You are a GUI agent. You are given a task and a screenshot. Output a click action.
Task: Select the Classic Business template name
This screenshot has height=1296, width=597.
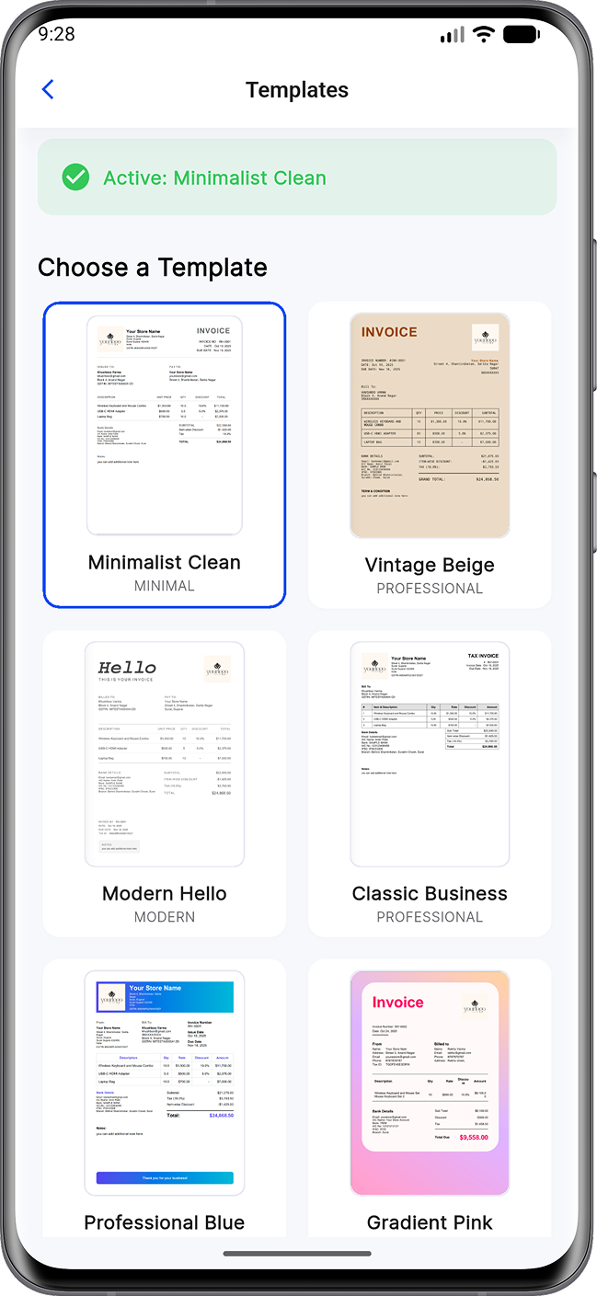430,893
